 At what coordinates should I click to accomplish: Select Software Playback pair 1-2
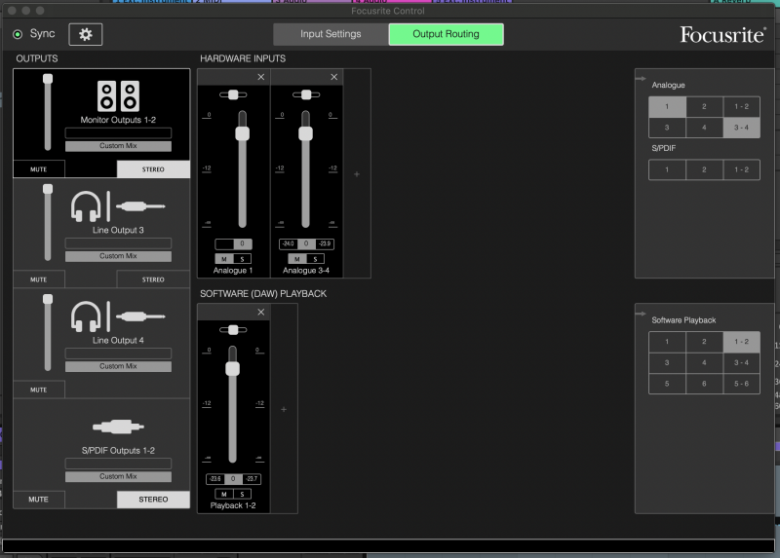741,342
